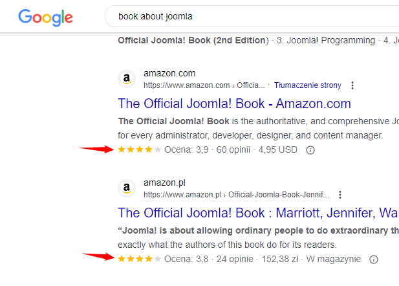The image size is (399, 286).
Task: Click the Amazon favicon beside amazon.pl
Action: click(x=127, y=188)
